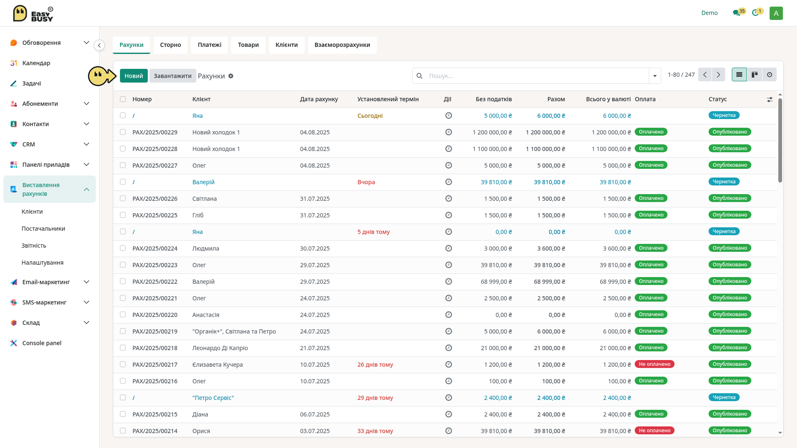The height and width of the screenshot is (448, 797).
Task: Open search options dropdown arrow
Action: [x=655, y=76]
